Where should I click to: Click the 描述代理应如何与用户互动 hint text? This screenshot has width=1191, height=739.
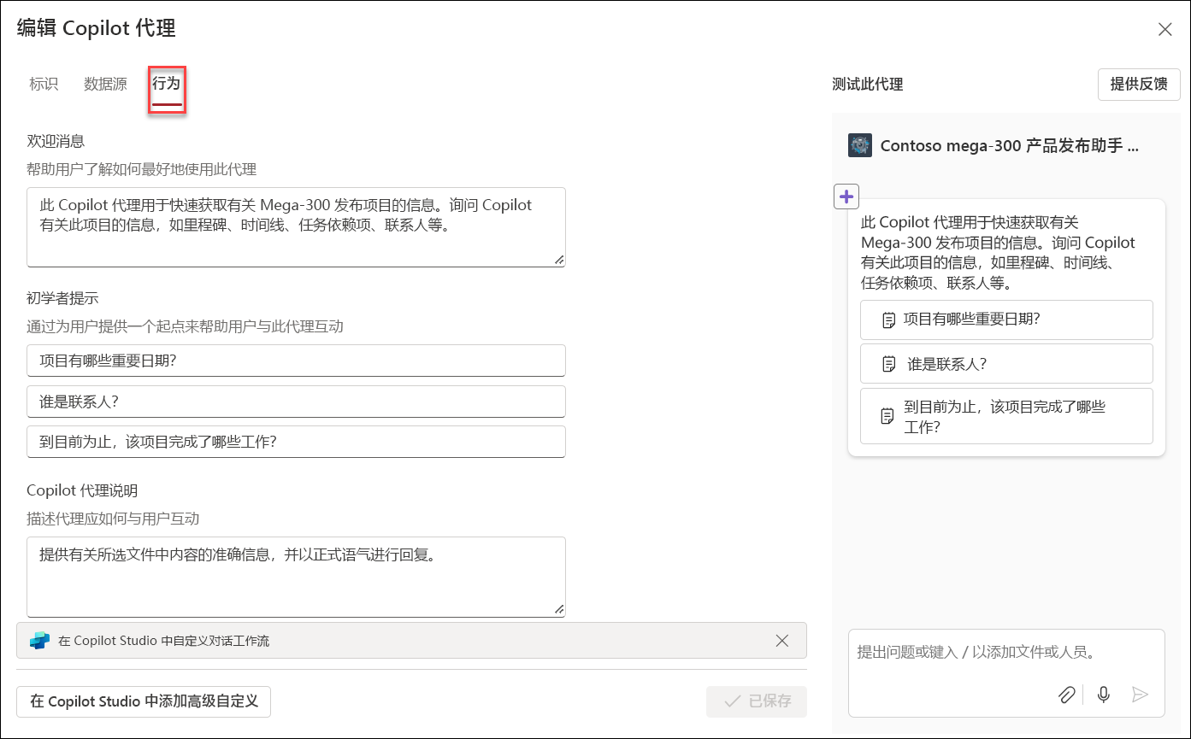tap(113, 519)
